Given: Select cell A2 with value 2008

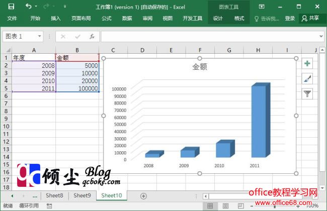Looking at the screenshot, I should pos(34,65).
